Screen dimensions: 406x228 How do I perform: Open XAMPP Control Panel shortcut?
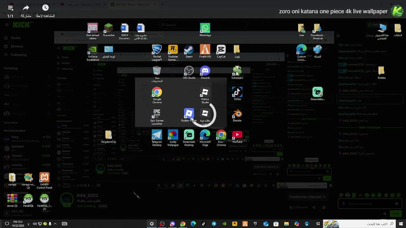(44, 180)
